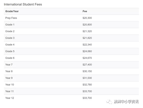Click the $21,320 Grade 2 fee
143x108 pixels.
[87, 31]
